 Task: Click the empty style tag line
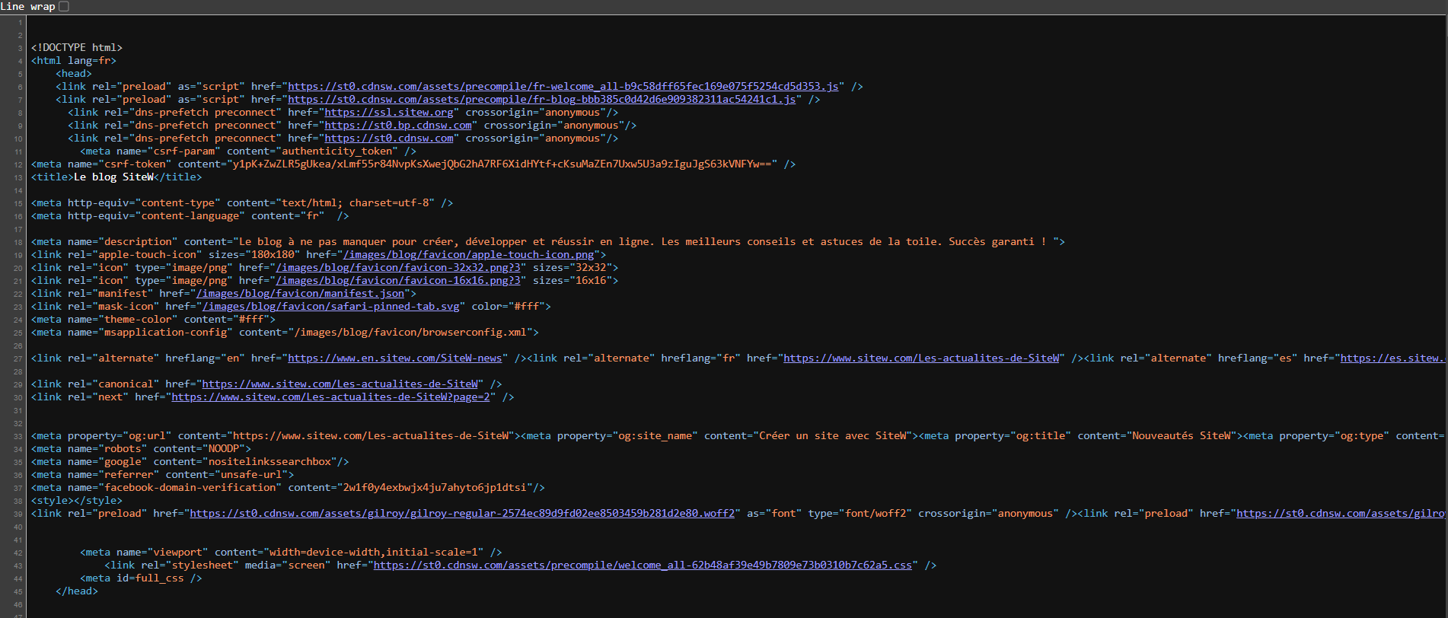click(77, 501)
